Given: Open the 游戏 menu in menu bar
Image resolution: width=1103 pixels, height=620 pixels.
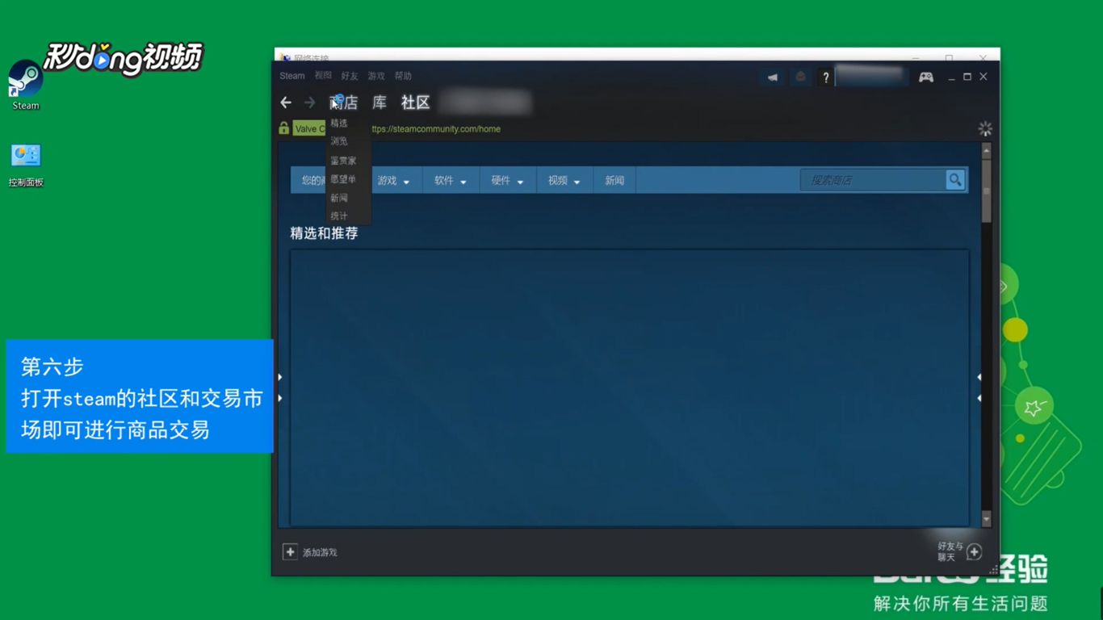Looking at the screenshot, I should [x=376, y=76].
